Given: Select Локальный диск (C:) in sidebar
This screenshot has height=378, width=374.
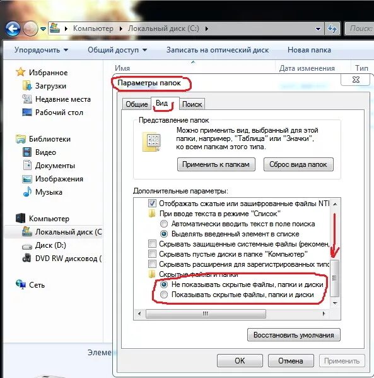Looking at the screenshot, I should [x=54, y=232].
